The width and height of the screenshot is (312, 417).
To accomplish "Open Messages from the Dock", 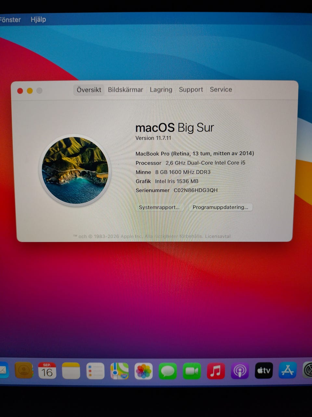I will (168, 371).
